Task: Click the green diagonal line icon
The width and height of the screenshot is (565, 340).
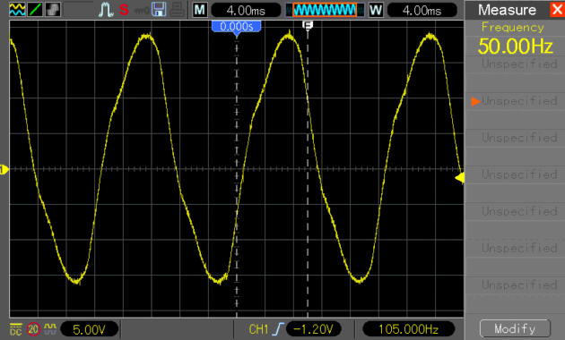Action: (35, 9)
